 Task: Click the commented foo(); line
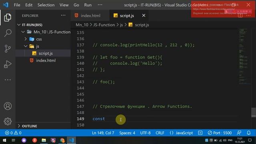[x=104, y=82]
